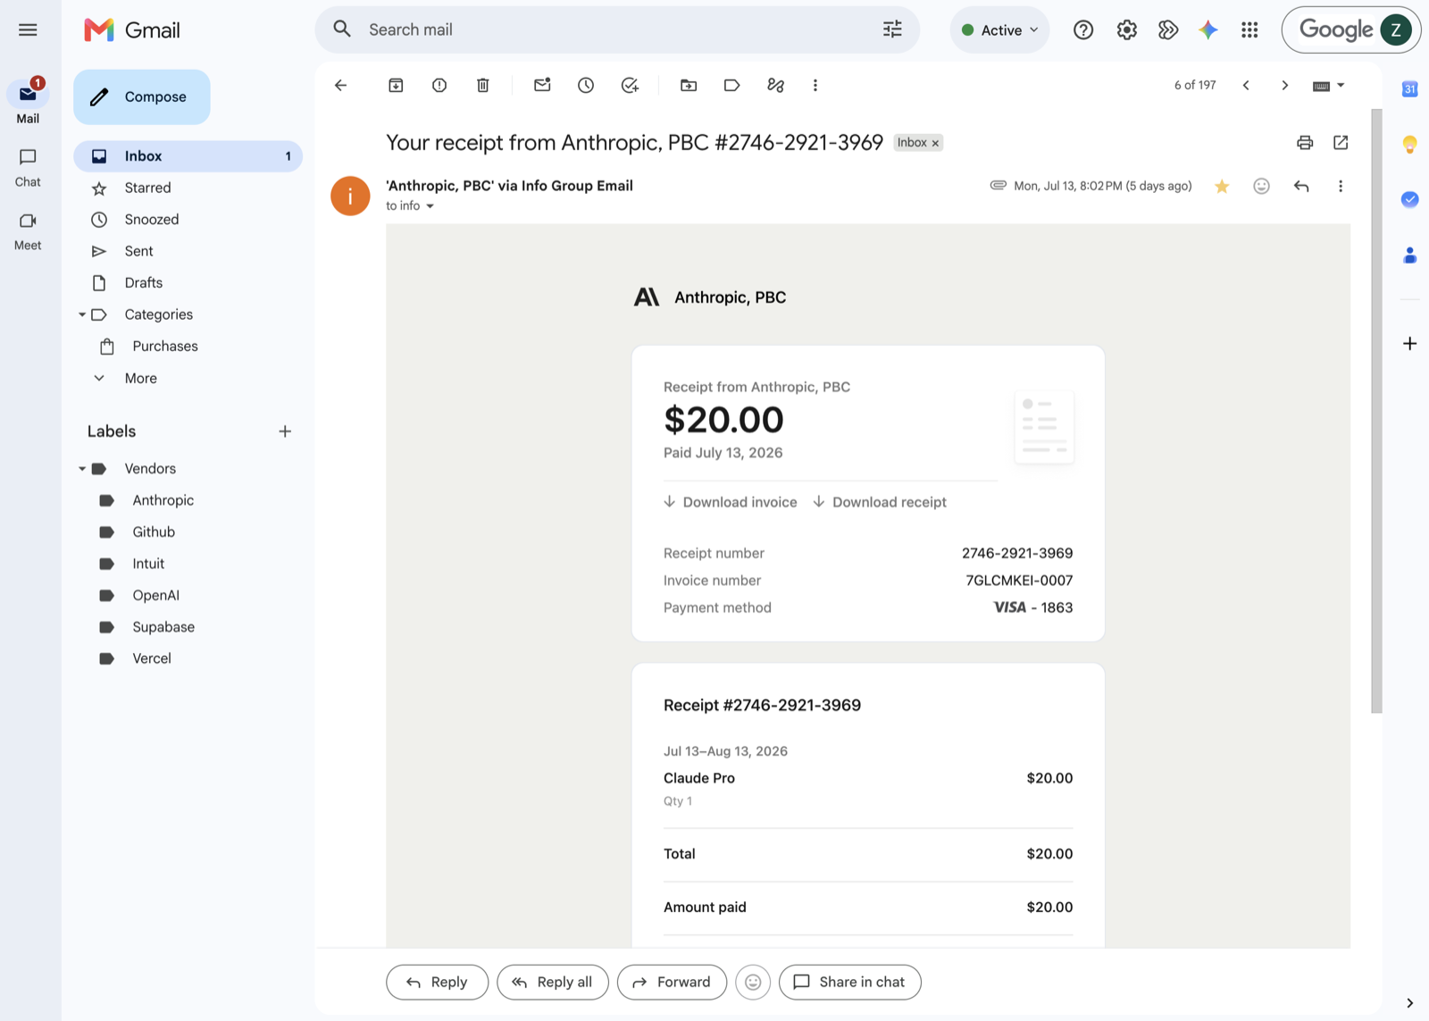
Task: Open the Drafts folder
Action: tap(188, 282)
